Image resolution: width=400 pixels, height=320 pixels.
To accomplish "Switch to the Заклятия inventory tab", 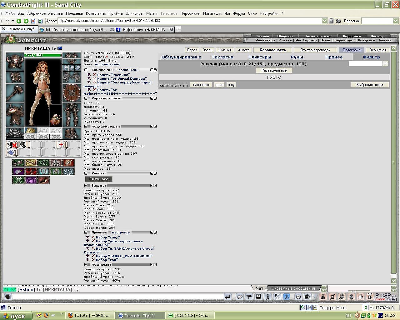I will point(223,57).
